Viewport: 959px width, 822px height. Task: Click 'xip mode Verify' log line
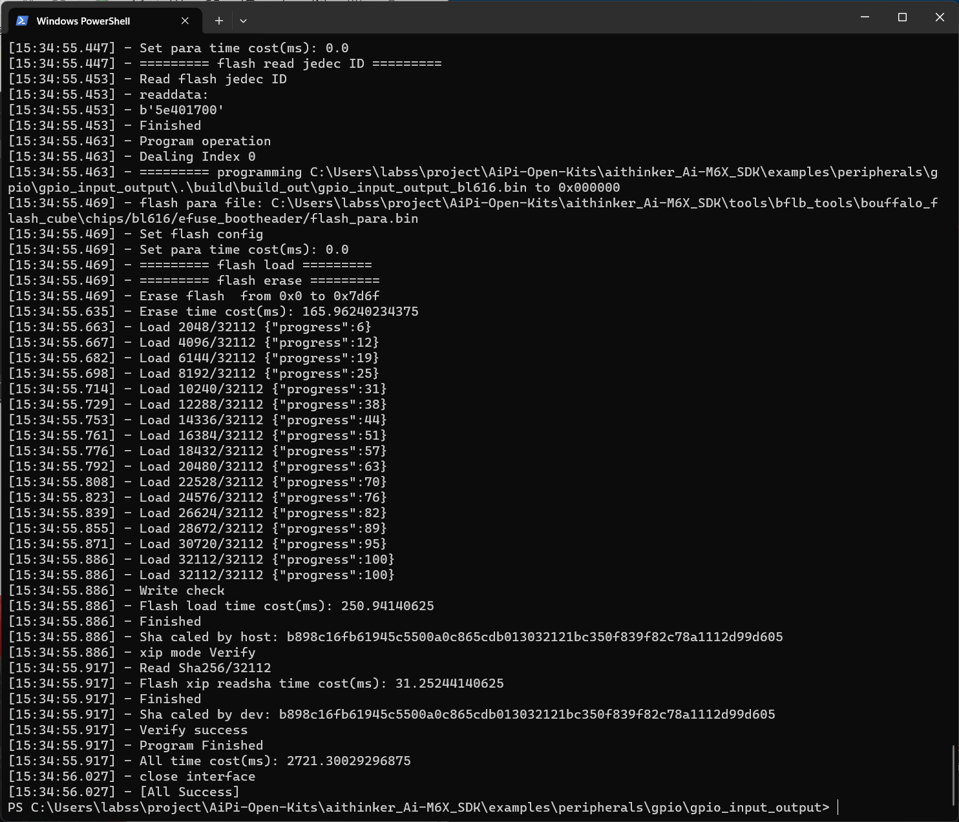[x=131, y=652]
